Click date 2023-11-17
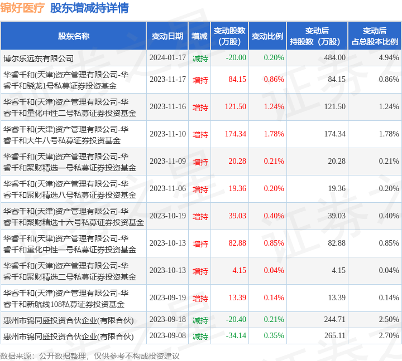This screenshot has height=361, width=402. pyautogui.click(x=167, y=80)
